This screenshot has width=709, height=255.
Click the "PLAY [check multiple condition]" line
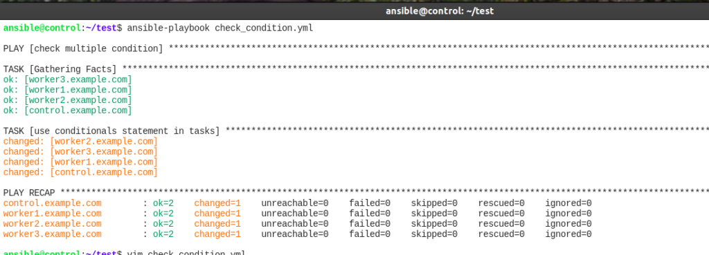coord(83,49)
